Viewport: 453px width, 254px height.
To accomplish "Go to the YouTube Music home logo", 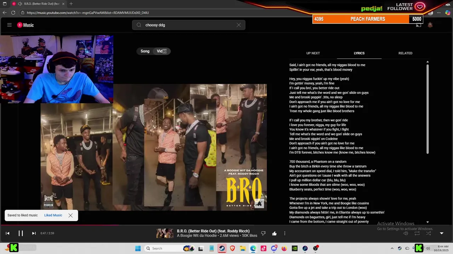I will [x=25, y=25].
